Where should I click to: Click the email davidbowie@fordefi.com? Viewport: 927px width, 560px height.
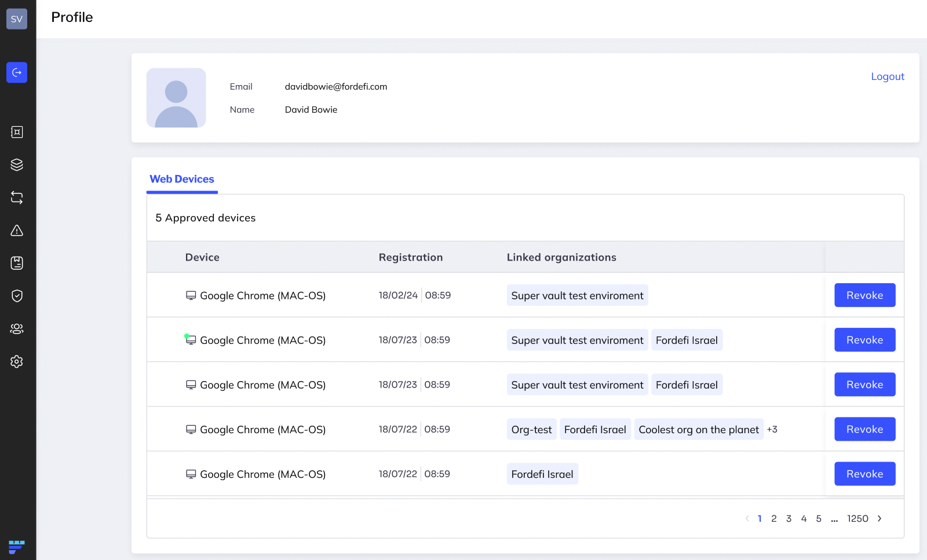pos(336,86)
